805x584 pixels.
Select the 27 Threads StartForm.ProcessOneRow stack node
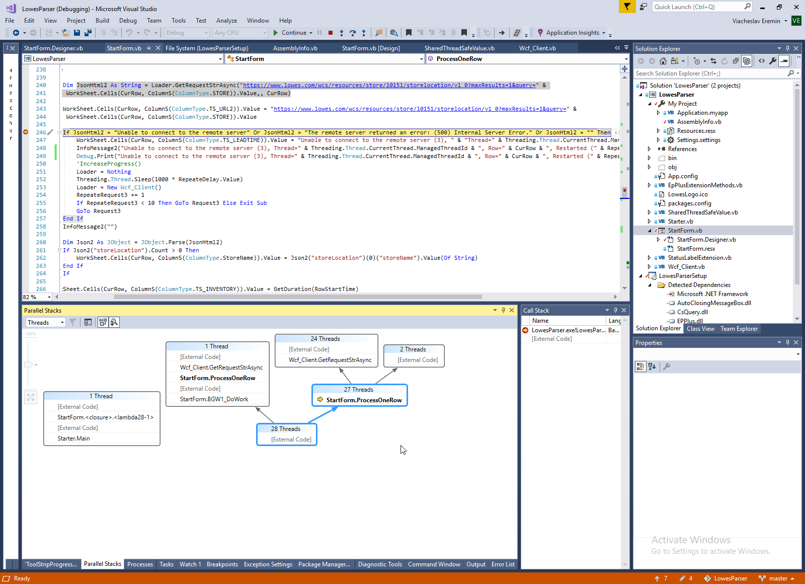360,395
